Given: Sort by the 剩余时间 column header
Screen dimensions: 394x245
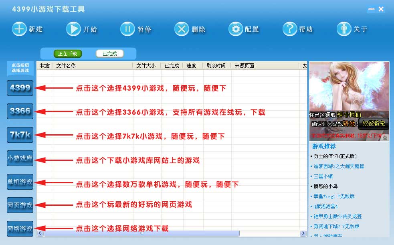Looking at the screenshot, I should (x=217, y=66).
